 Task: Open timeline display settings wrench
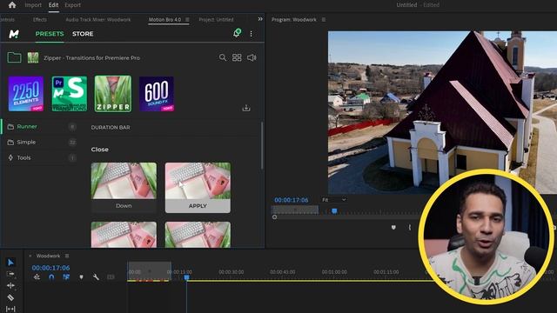point(96,277)
